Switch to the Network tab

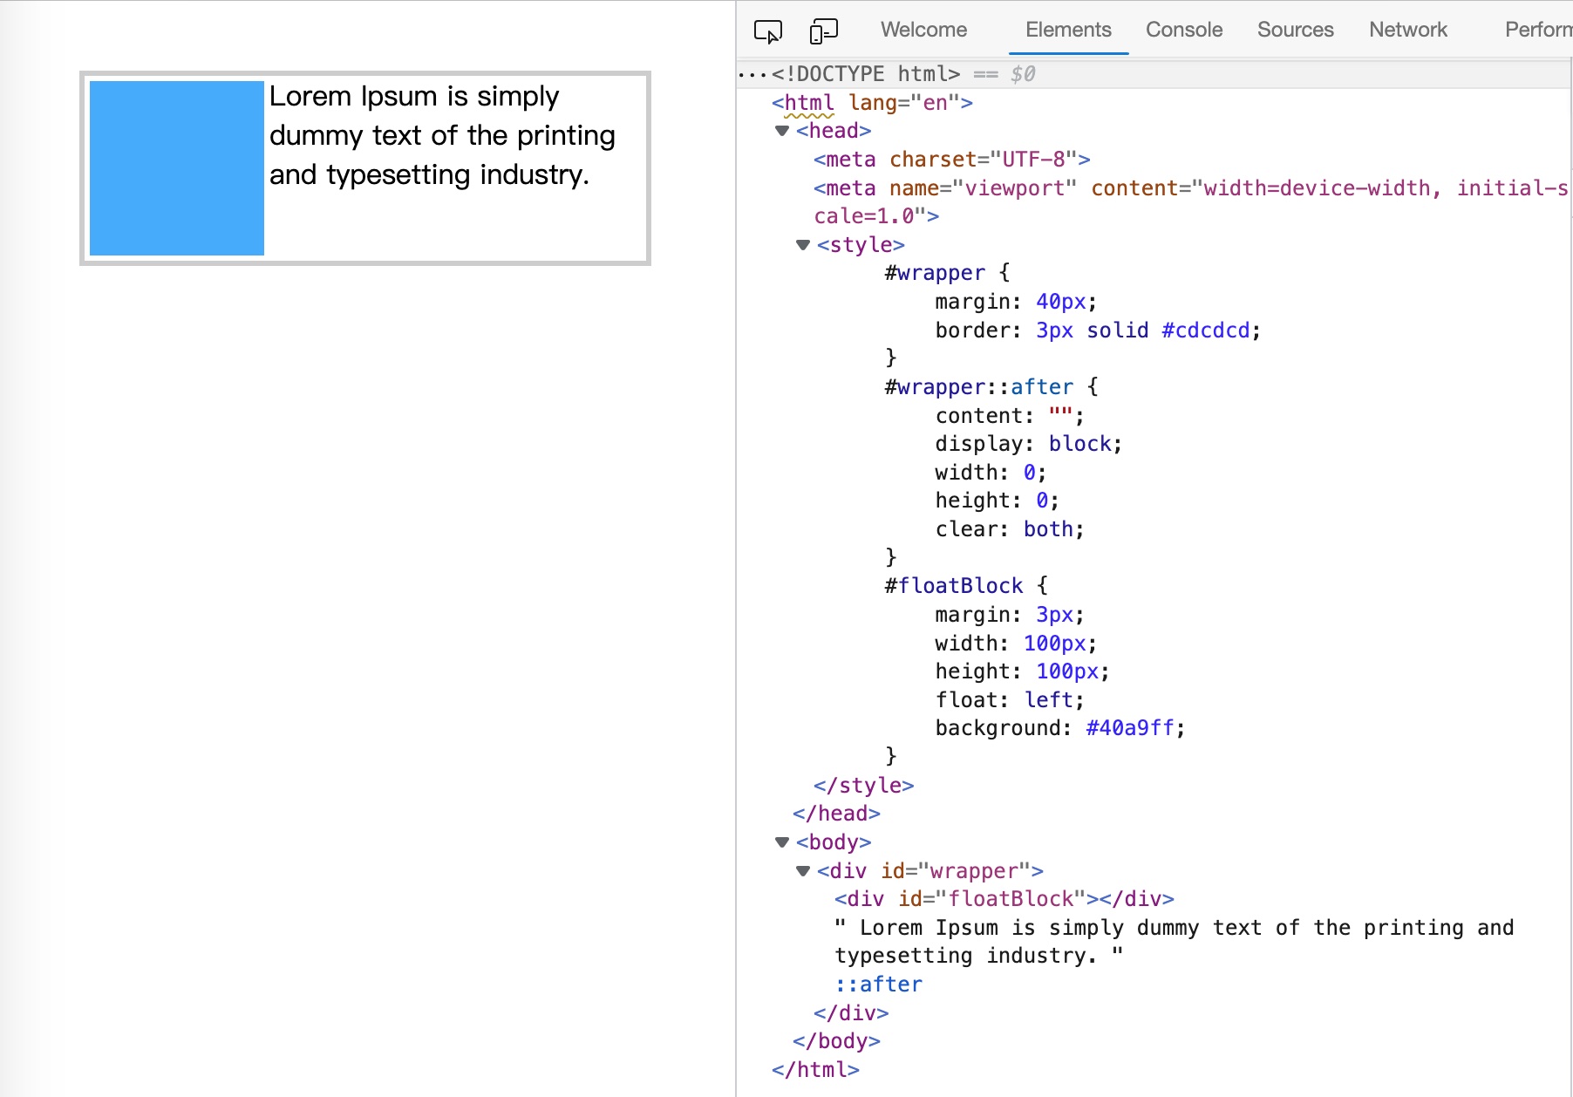(1407, 30)
